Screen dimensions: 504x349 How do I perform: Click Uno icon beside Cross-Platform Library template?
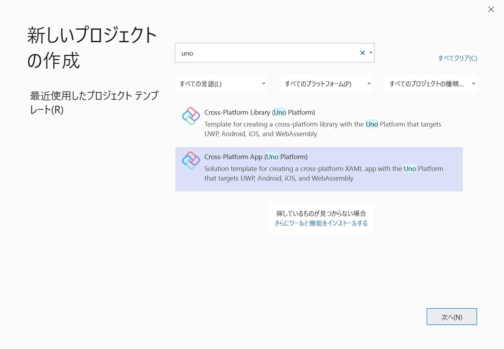click(x=191, y=116)
